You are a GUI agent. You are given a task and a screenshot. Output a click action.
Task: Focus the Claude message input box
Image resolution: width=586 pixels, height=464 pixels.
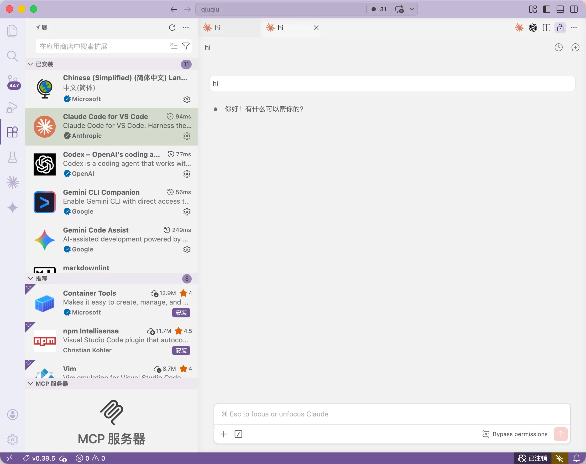point(392,414)
